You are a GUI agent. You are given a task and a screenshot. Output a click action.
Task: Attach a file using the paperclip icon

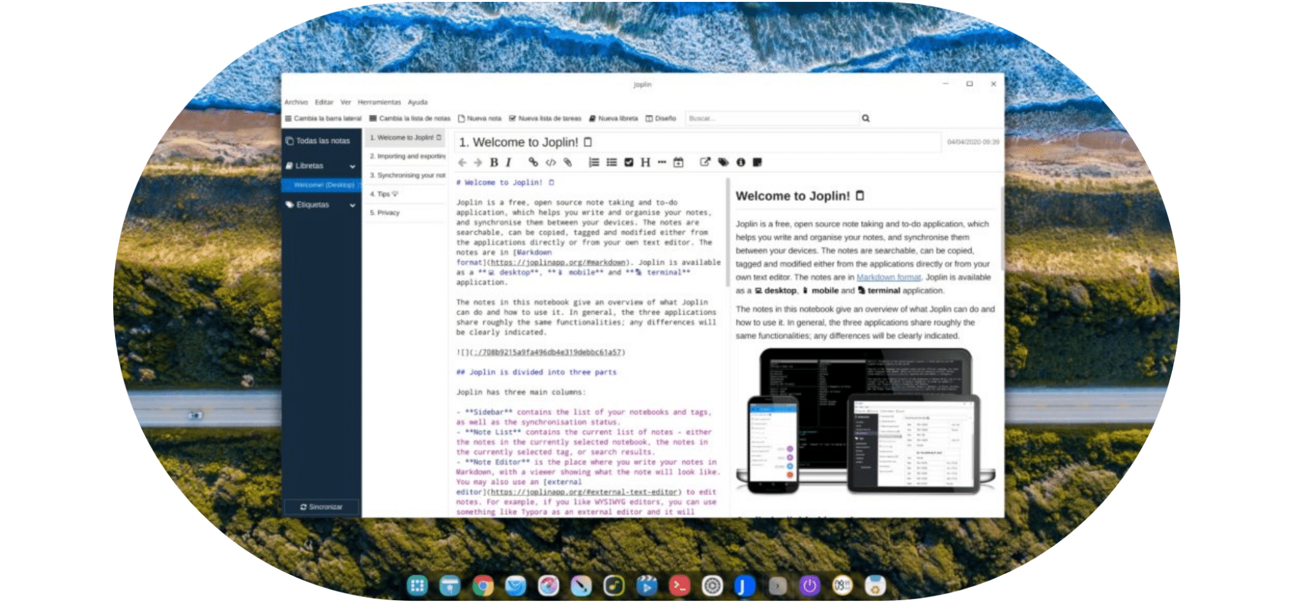pos(567,162)
